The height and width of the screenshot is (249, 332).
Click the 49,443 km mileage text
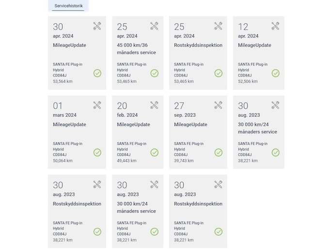(x=126, y=161)
